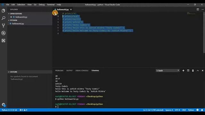Image resolution: width=205 pixels, height=115 pixels.
Task: Kill the terminal with trash icon
Action: [193, 71]
